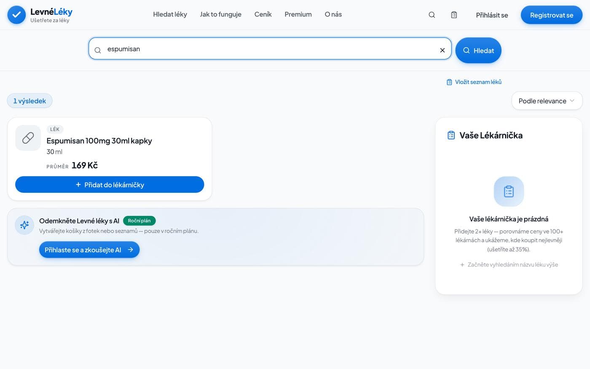The height and width of the screenshot is (369, 590).
Task: Open the Ceník menu item
Action: click(263, 14)
